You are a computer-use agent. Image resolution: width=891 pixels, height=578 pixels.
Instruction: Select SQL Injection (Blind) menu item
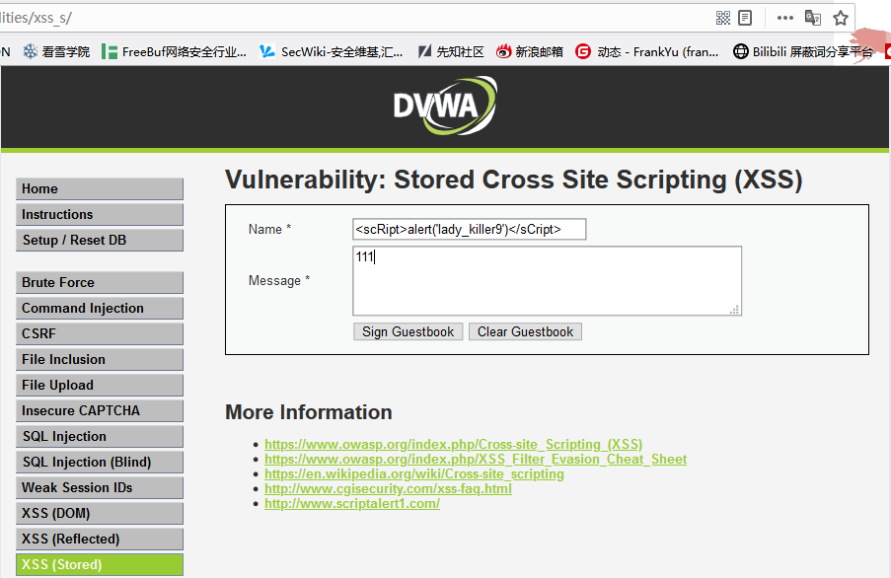coord(100,463)
